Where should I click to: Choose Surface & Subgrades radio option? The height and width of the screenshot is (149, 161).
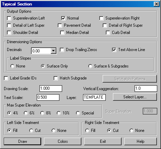click(90, 66)
